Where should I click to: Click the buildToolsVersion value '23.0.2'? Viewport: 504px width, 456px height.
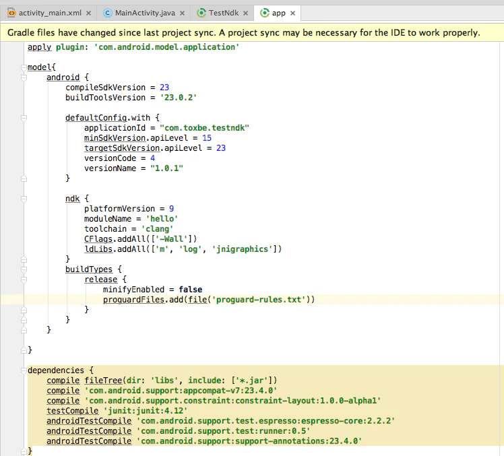[179, 98]
